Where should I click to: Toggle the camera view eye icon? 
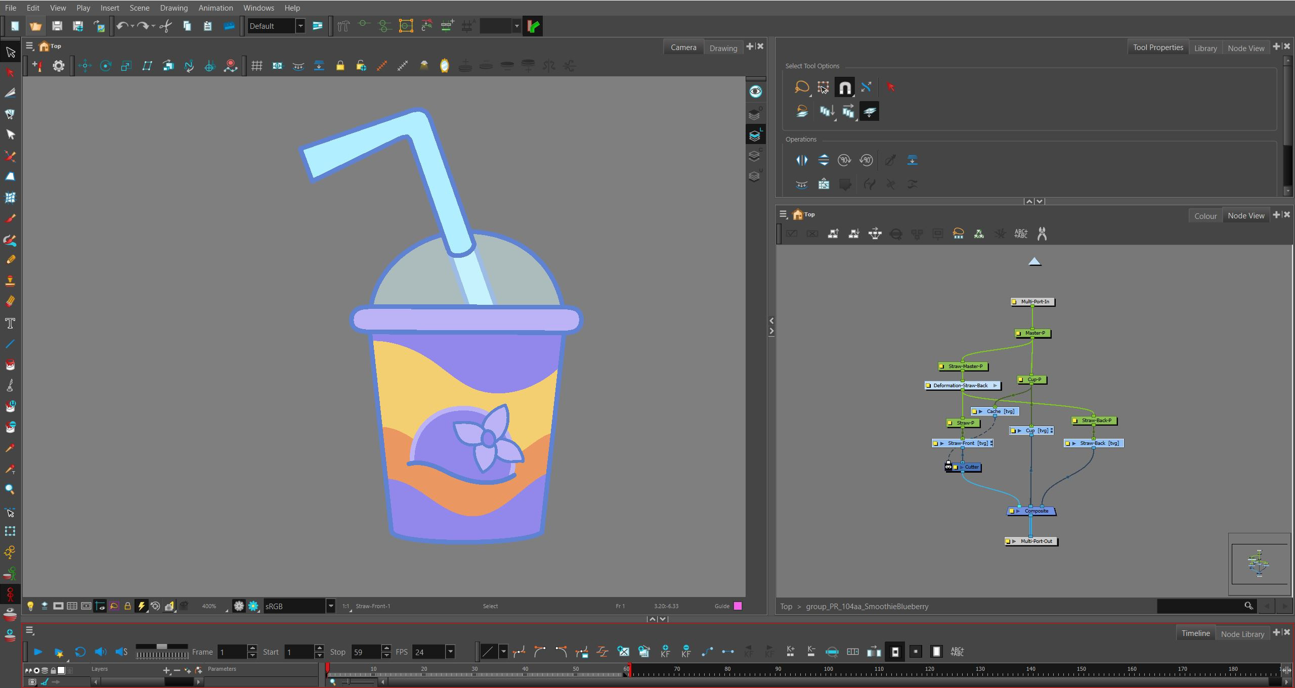pyautogui.click(x=755, y=91)
